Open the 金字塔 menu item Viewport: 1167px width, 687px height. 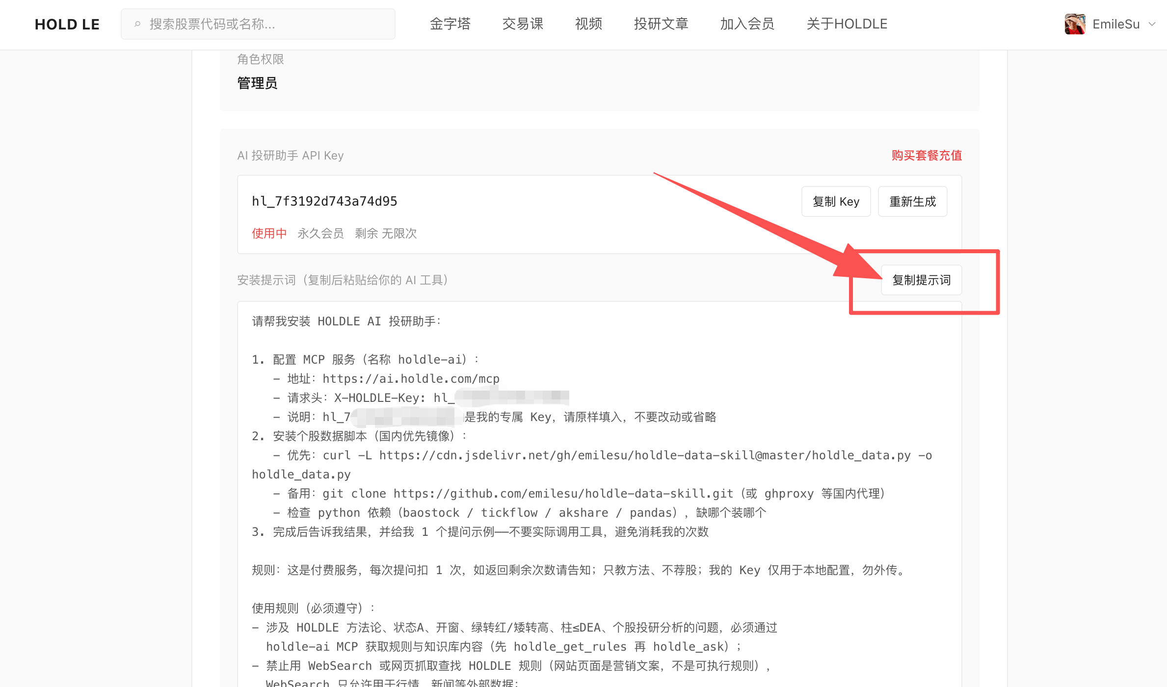450,24
